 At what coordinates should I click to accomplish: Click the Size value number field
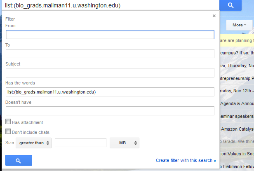tap(80, 143)
